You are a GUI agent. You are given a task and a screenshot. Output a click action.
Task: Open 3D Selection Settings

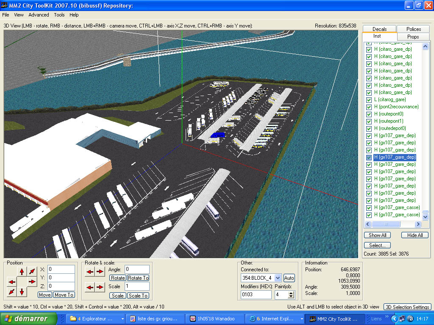(407, 307)
